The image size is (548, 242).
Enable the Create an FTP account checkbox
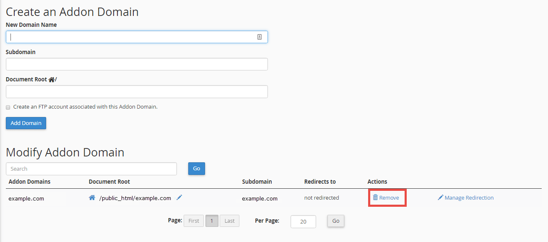8,107
